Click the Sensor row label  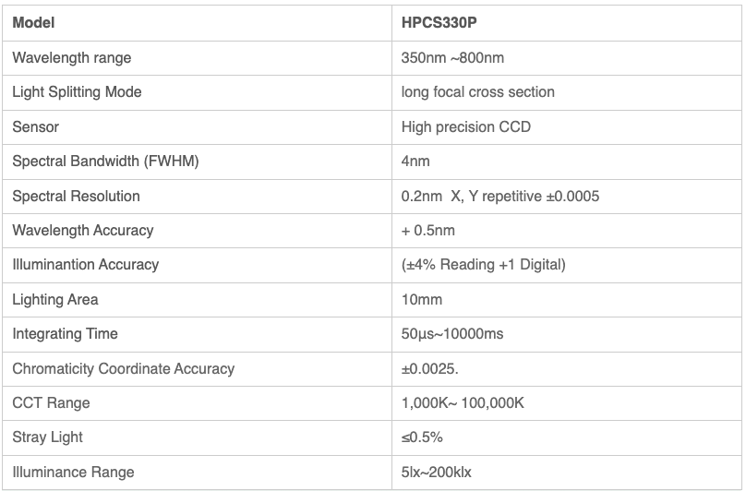point(36,127)
